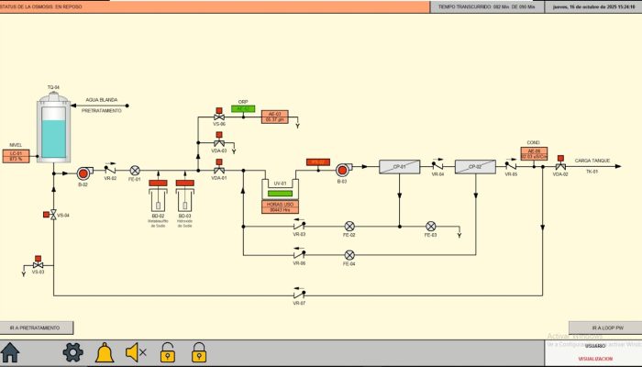Toggle valve VS-03
642x367 pixels.
(x=38, y=264)
